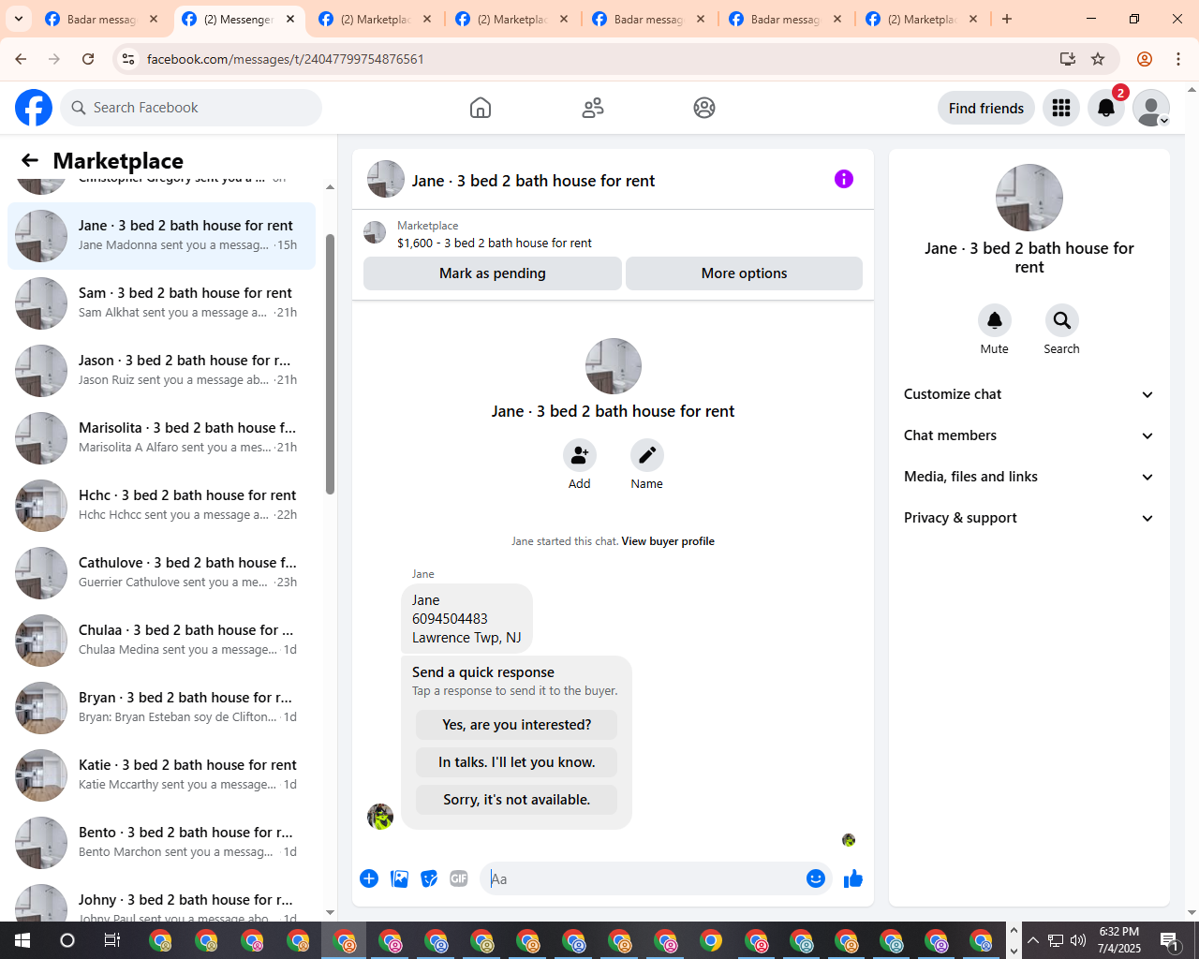Open more actions plus icon in composer
Screen dimensions: 1199x959
click(369, 878)
